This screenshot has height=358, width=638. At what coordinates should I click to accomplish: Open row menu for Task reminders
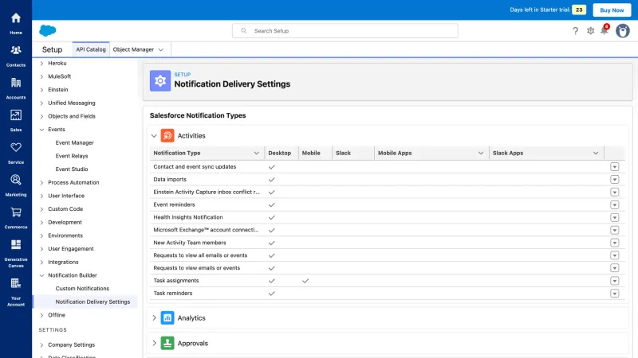[x=614, y=293]
